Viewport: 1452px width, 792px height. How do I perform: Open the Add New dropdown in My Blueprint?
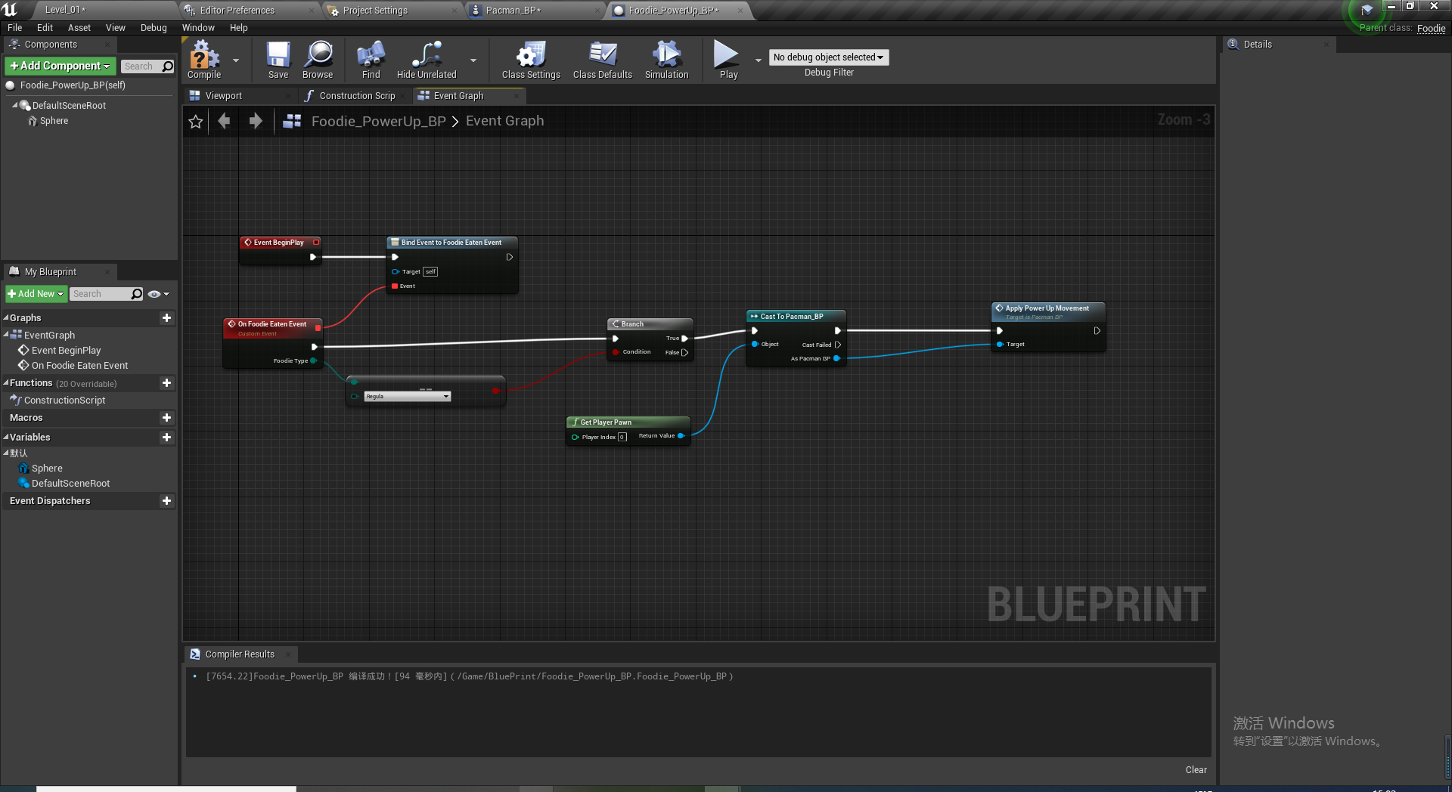pyautogui.click(x=36, y=294)
